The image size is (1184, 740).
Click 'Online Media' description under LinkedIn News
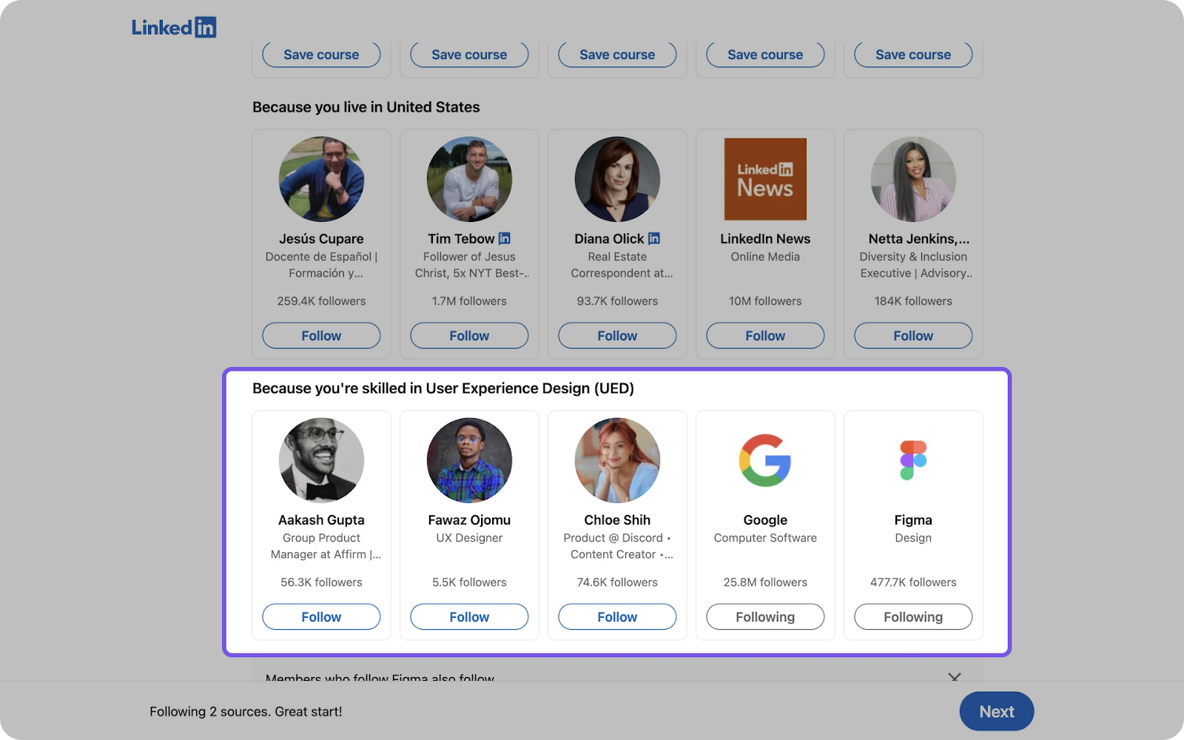click(x=765, y=257)
